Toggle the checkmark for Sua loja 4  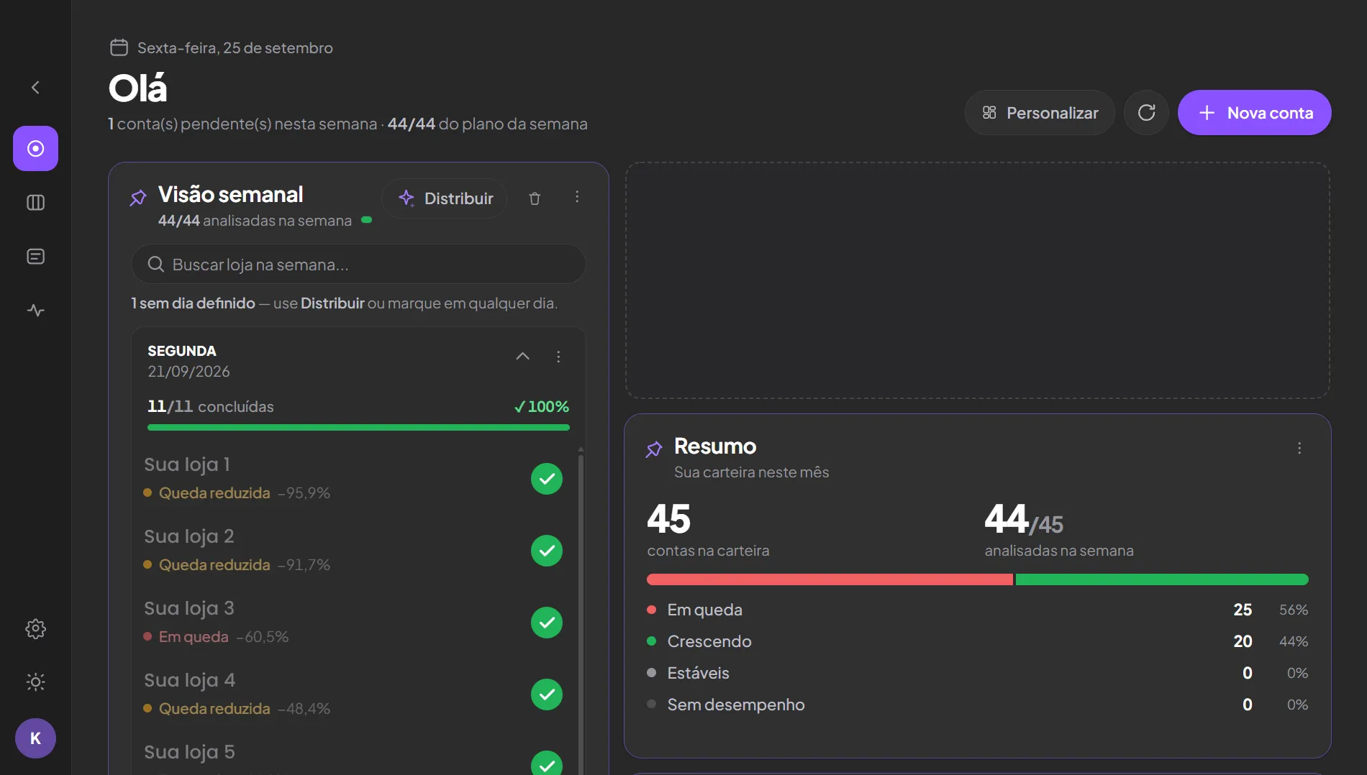(x=547, y=694)
